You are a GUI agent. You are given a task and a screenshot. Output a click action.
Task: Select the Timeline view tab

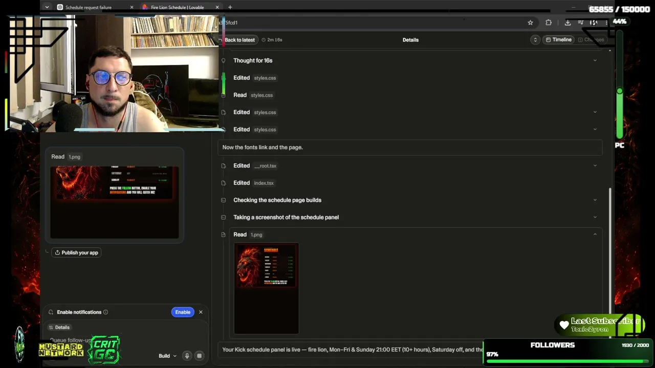click(558, 40)
